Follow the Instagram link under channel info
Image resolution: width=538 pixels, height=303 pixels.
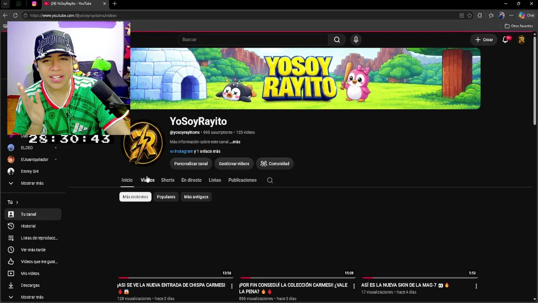[181, 151]
